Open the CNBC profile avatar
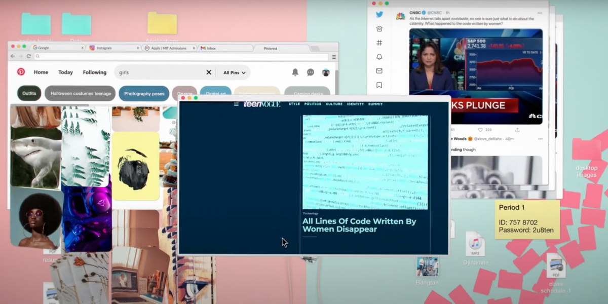The width and height of the screenshot is (608, 304). (x=400, y=15)
